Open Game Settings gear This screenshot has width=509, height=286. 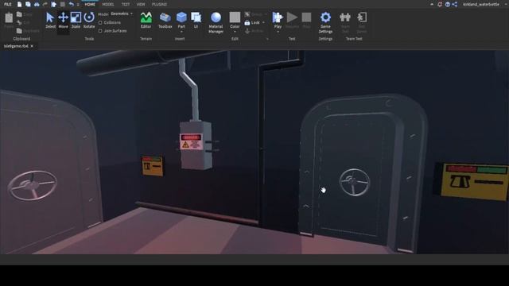[325, 22]
